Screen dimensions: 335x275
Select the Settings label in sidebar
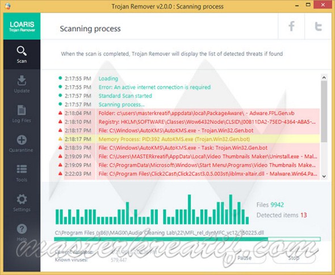pyautogui.click(x=22, y=209)
